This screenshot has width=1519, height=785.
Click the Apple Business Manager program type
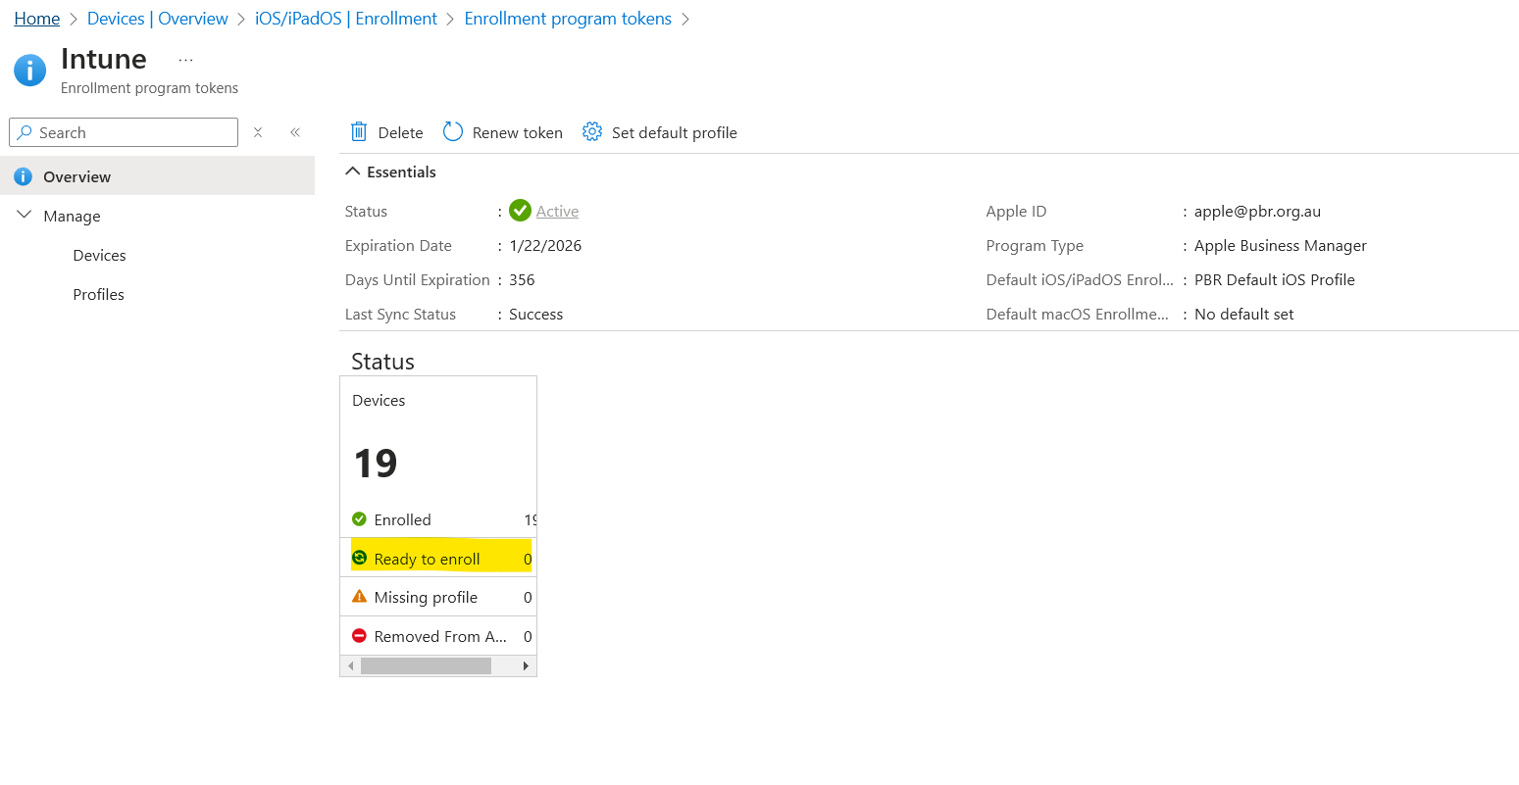(1280, 245)
